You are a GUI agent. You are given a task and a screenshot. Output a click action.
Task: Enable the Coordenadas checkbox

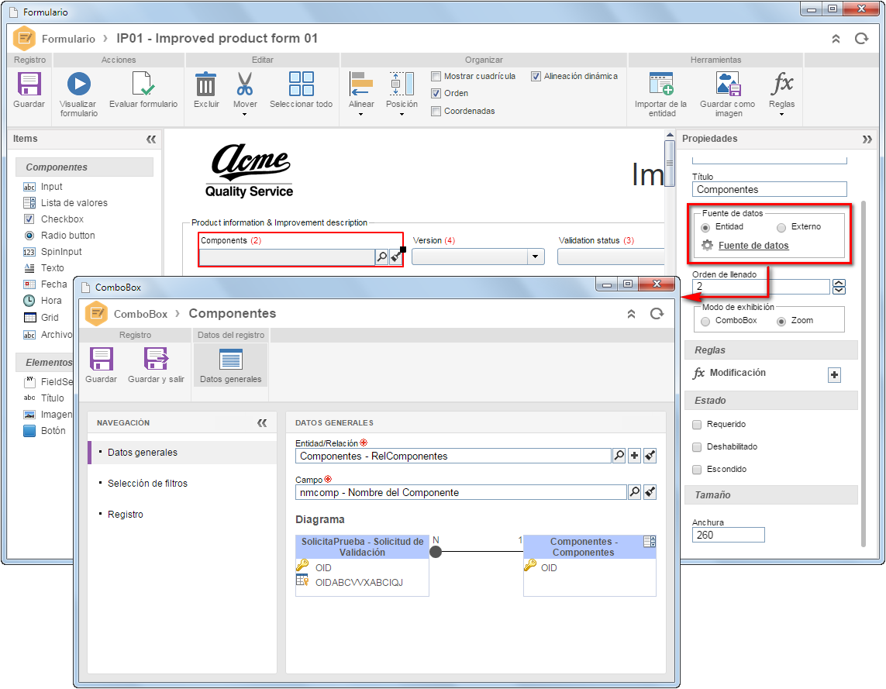click(x=436, y=112)
